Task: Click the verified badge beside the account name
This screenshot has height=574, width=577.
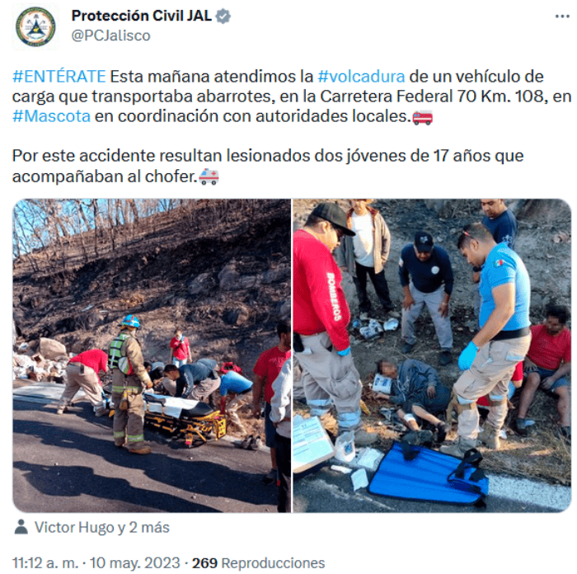Action: pos(223,16)
